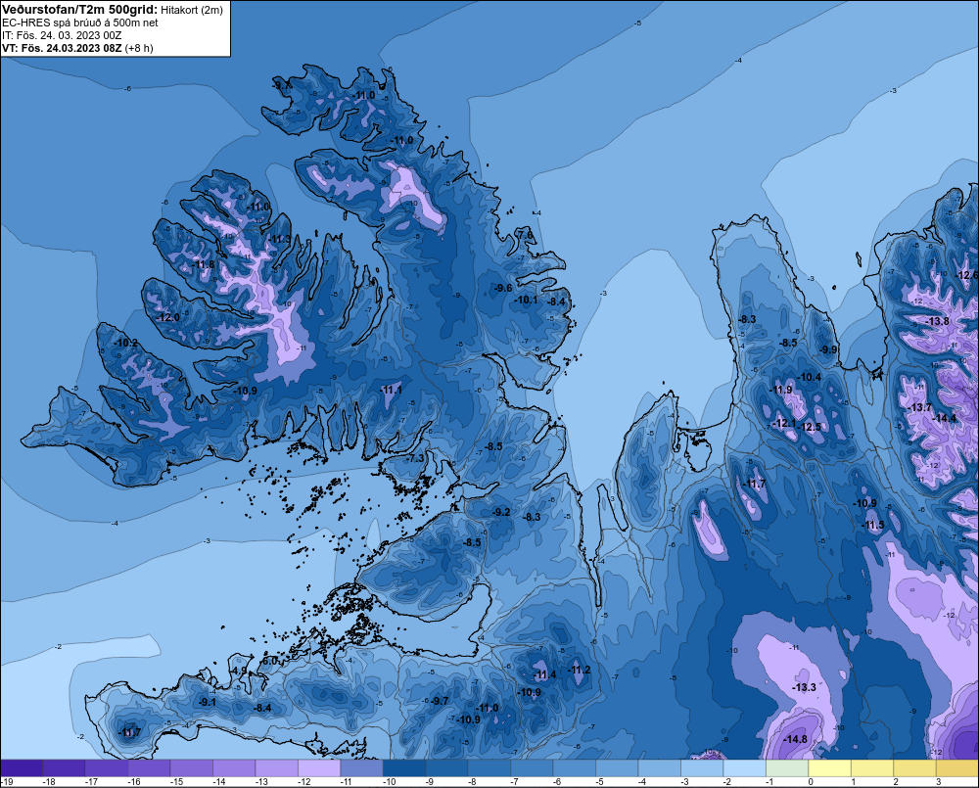Click the -11.8 temperature value

coord(203,264)
